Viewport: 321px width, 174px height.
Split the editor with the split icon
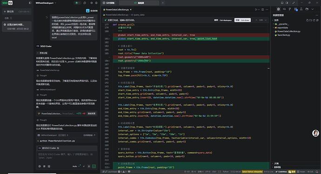click(x=263, y=10)
